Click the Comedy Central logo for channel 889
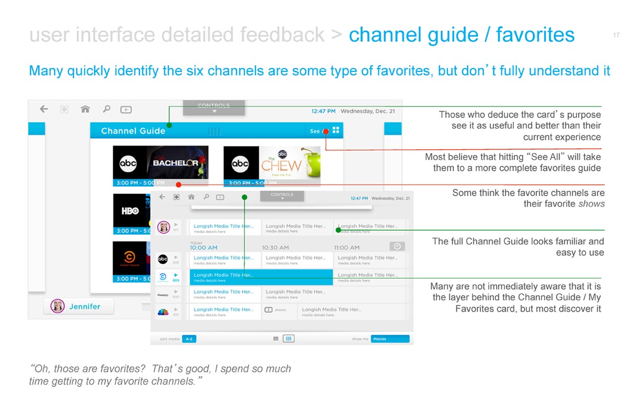Viewport: 639px width, 413px height. click(x=163, y=276)
